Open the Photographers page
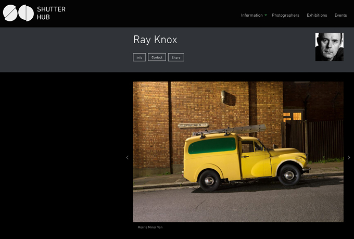This screenshot has width=354, height=239. click(x=286, y=15)
